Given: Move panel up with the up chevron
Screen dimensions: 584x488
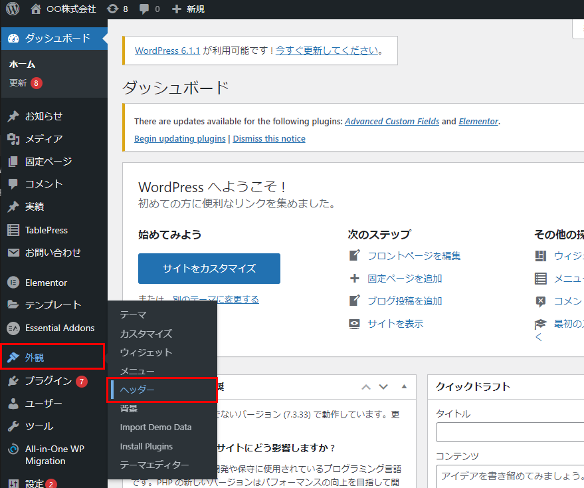Looking at the screenshot, I should (366, 387).
